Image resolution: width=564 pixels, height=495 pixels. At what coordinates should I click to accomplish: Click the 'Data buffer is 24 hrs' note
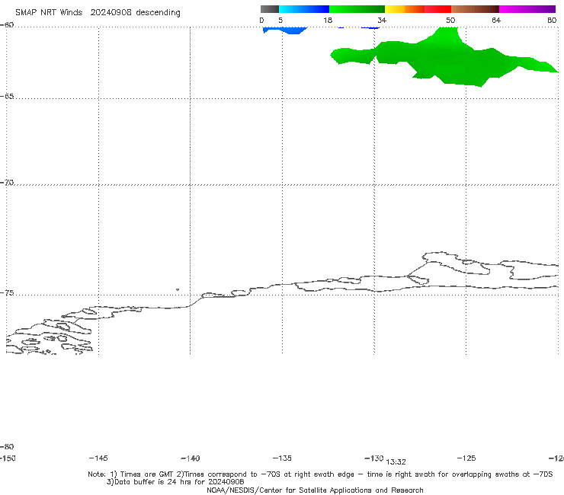point(175,482)
